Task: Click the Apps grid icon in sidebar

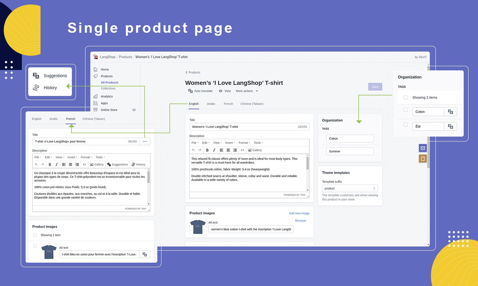Action: (x=96, y=103)
